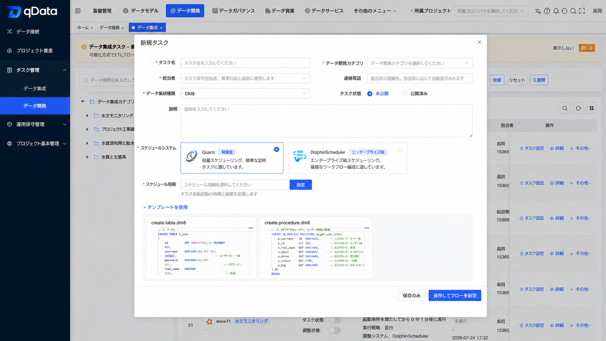Open the データサービス menu

(x=324, y=11)
